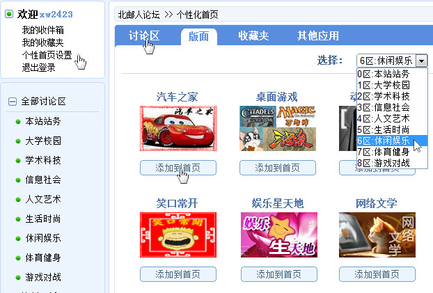Open the 其他应用 tab
The width and height of the screenshot is (433, 293).
tap(318, 36)
